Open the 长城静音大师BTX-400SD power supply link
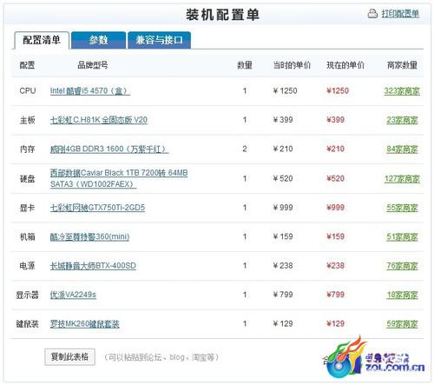The width and height of the screenshot is (434, 385). point(93,266)
